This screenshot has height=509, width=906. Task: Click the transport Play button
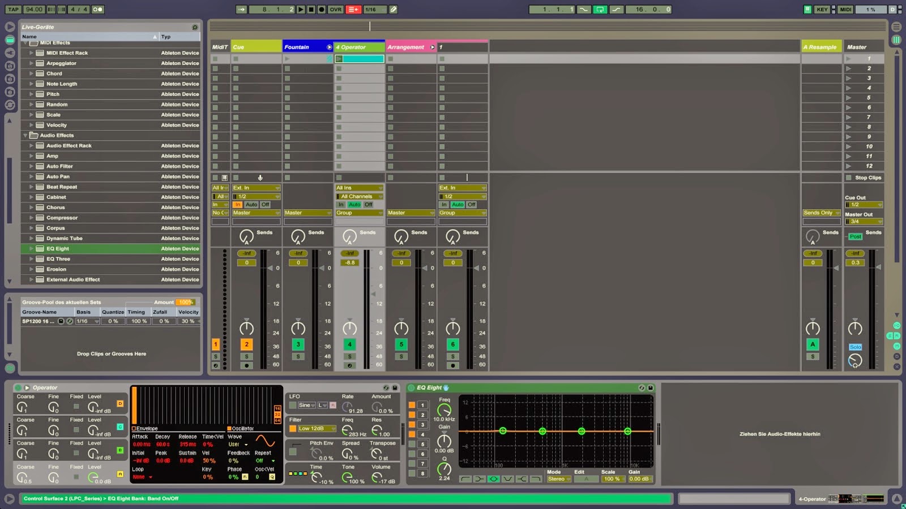coord(301,9)
